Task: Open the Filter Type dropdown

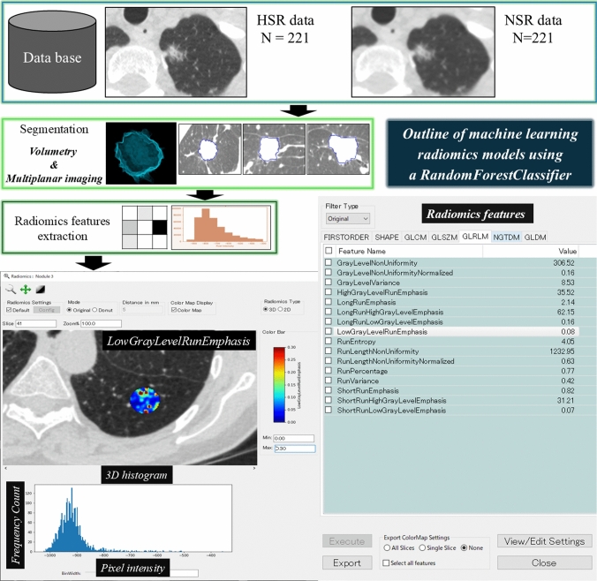Action: (348, 219)
